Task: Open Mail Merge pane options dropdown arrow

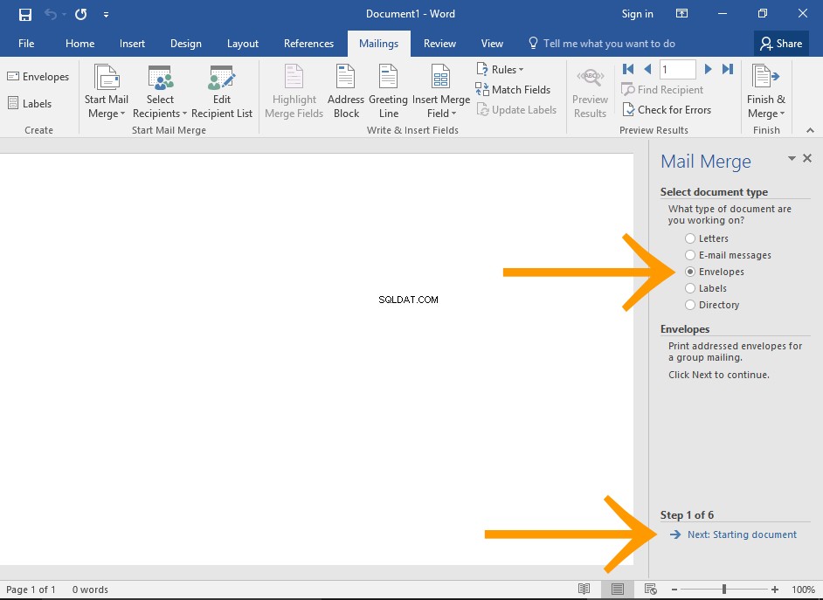Action: [x=792, y=158]
